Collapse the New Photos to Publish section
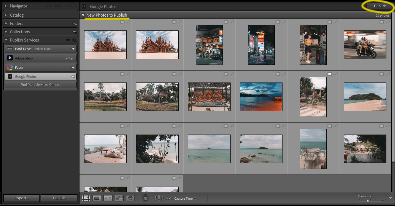395x206 pixels. point(83,15)
